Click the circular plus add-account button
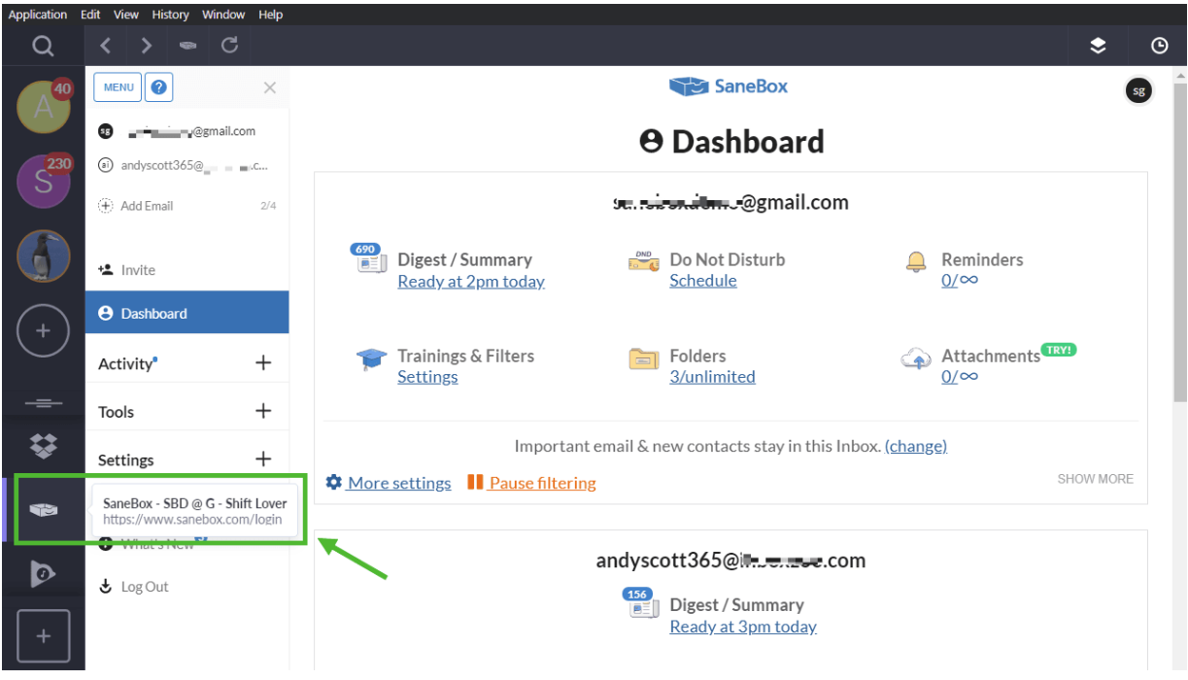The image size is (1188, 680). (43, 331)
